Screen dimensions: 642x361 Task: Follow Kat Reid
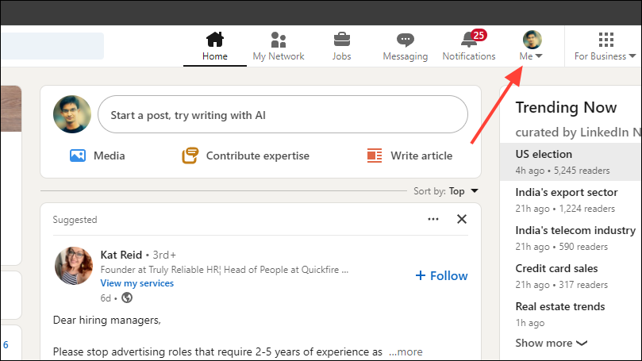coord(441,275)
